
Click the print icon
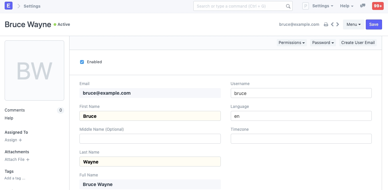point(326,24)
